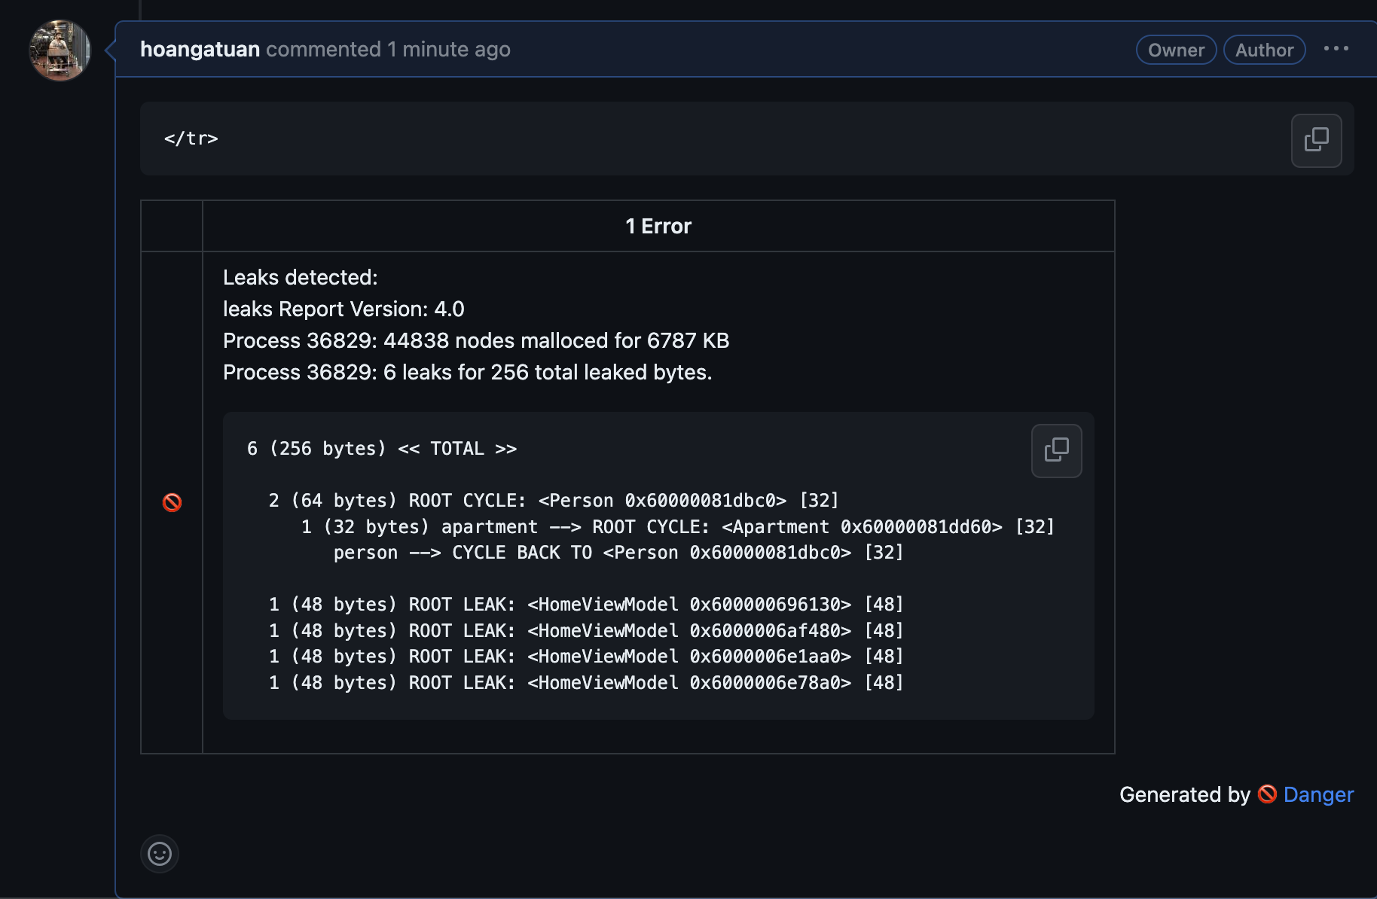Select the 'Leaks detected:' text

coord(301,277)
